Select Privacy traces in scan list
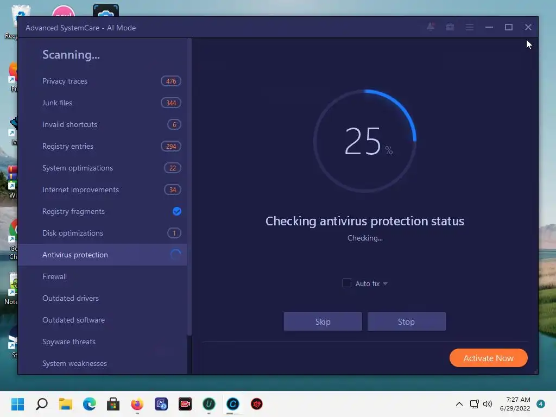 pyautogui.click(x=102, y=81)
